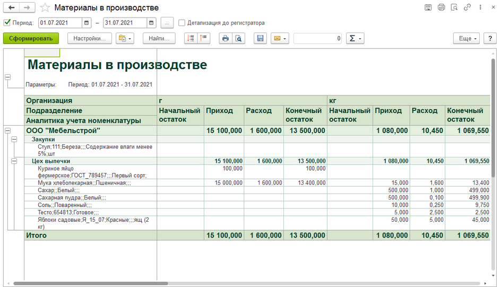This screenshot has width=501, height=287.
Task: Select the Цех выпечки row label
Action: click(x=51, y=161)
